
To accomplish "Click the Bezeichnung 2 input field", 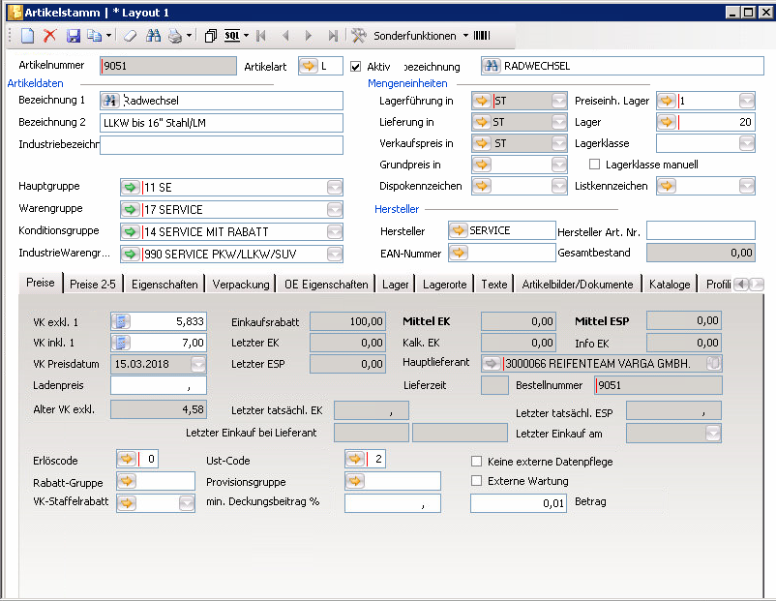I will [x=222, y=123].
